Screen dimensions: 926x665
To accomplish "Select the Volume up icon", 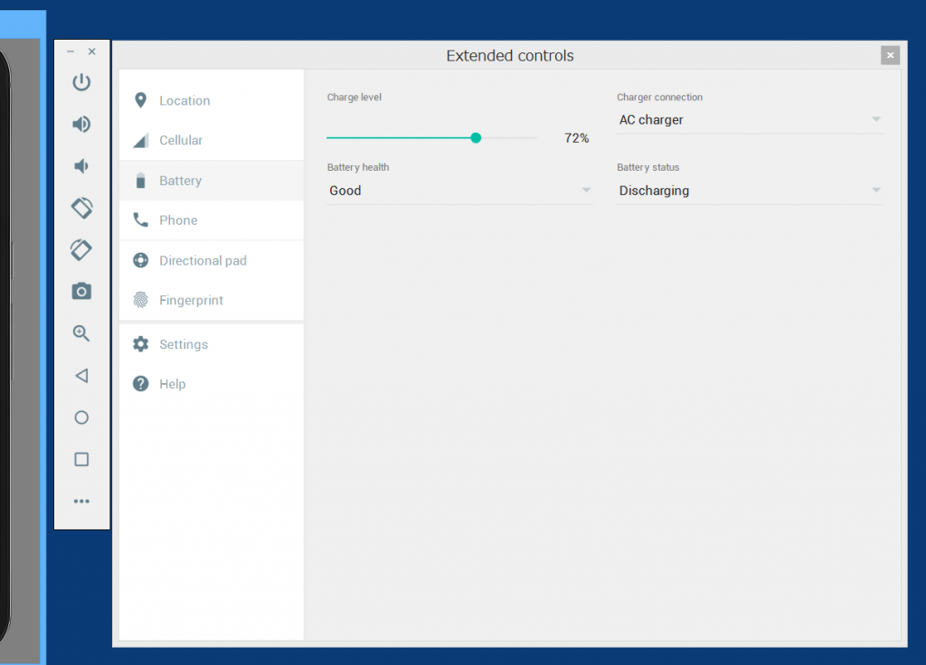I will (x=81, y=124).
